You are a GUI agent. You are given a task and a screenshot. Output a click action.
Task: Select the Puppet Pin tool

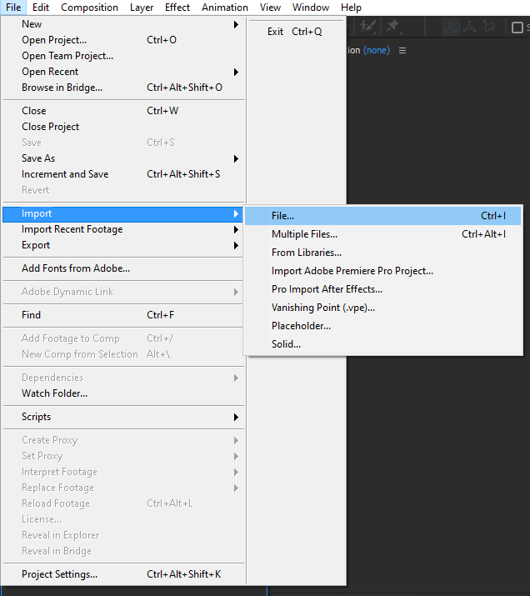tap(392, 27)
